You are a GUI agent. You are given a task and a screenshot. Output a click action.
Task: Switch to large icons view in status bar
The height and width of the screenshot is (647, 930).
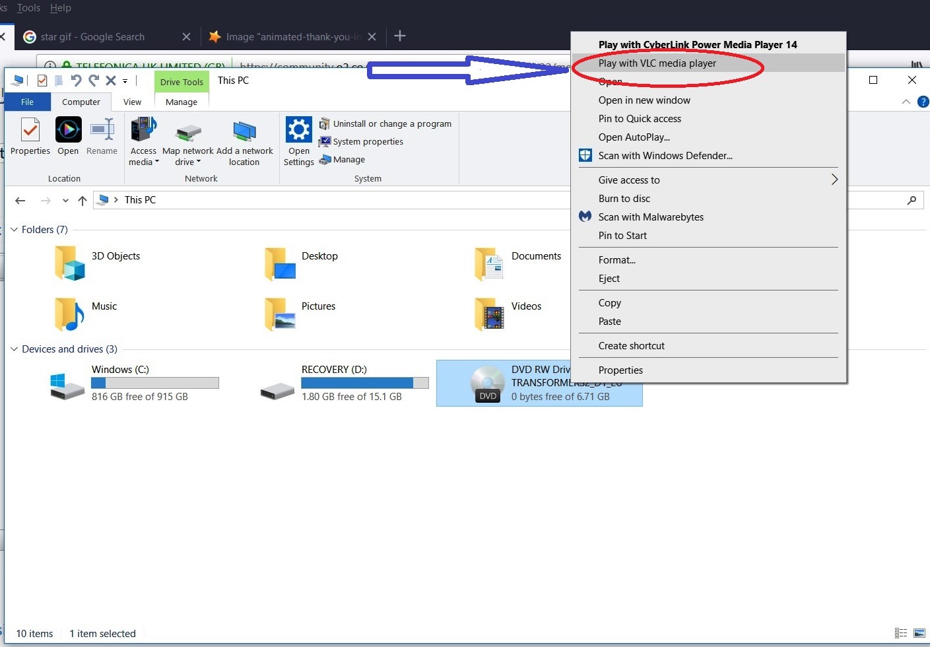919,633
